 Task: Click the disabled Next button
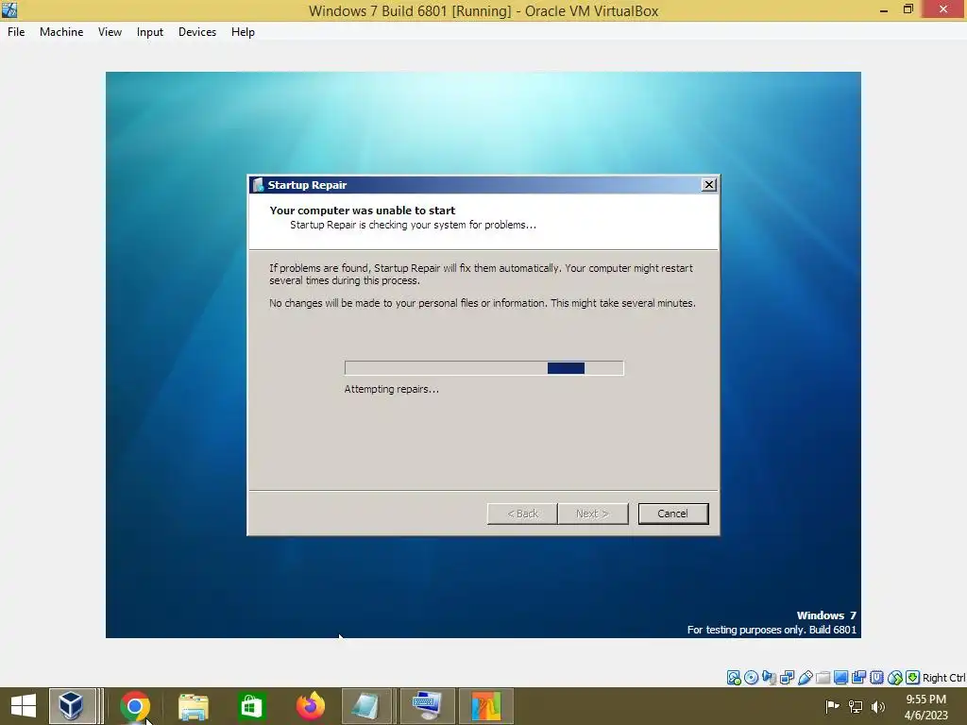(593, 514)
